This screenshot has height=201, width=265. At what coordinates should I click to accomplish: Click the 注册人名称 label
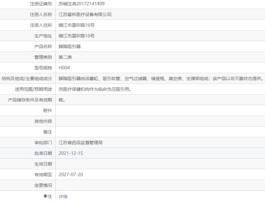41,14
